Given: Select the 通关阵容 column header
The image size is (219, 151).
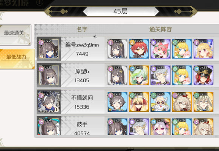Looking at the screenshot, I should (x=161, y=29).
